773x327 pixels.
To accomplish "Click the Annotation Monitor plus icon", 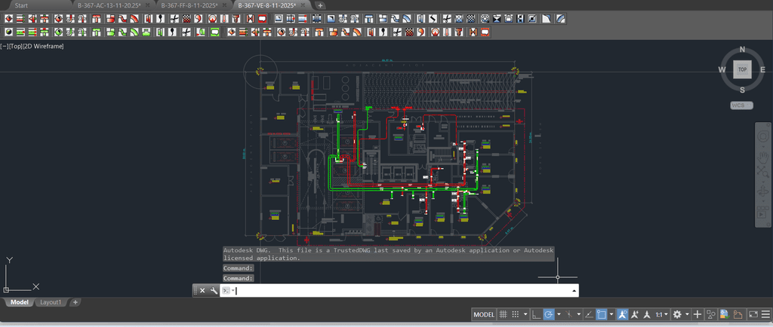I will tap(698, 314).
